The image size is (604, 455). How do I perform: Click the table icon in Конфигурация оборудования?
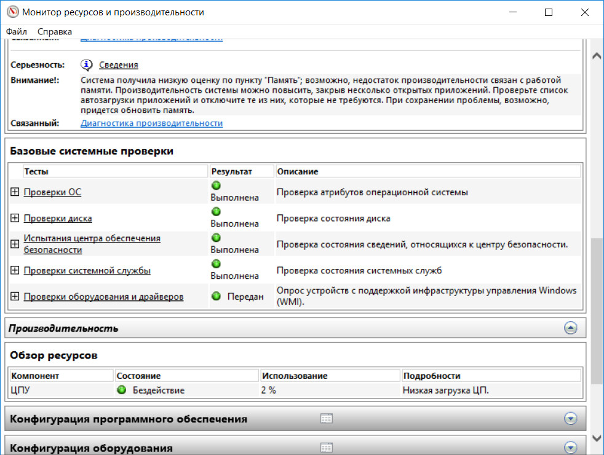click(327, 448)
